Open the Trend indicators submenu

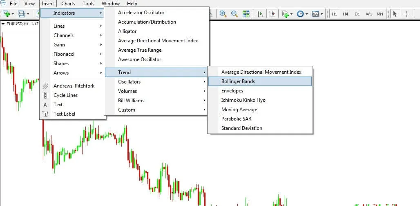[x=156, y=72]
